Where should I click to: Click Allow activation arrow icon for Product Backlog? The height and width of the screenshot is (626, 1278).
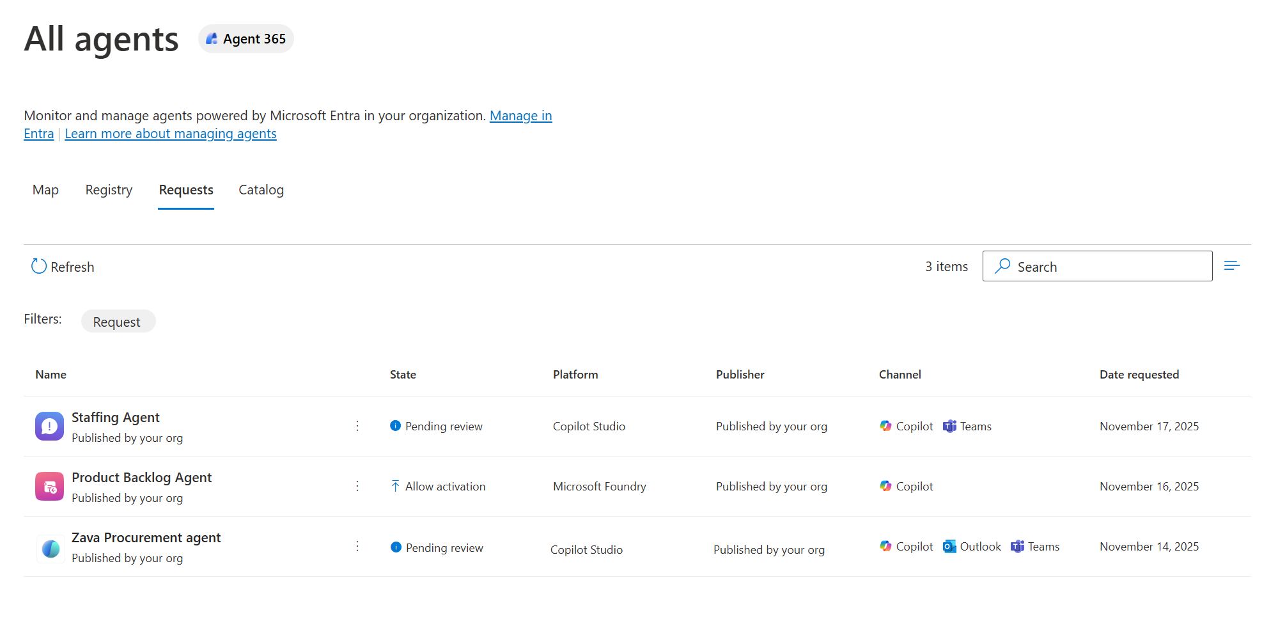[x=395, y=486]
